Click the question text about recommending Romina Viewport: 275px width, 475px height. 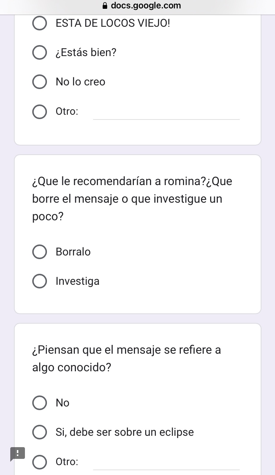tap(132, 199)
